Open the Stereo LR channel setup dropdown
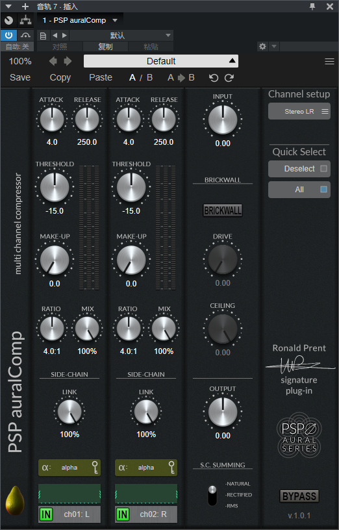This screenshot has height=530, width=339. (299, 111)
